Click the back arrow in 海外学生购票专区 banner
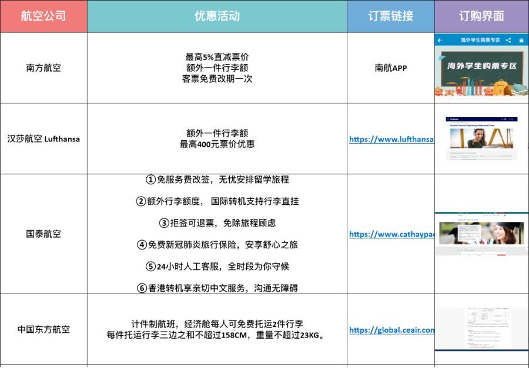This screenshot has height=368, width=529. (x=440, y=40)
